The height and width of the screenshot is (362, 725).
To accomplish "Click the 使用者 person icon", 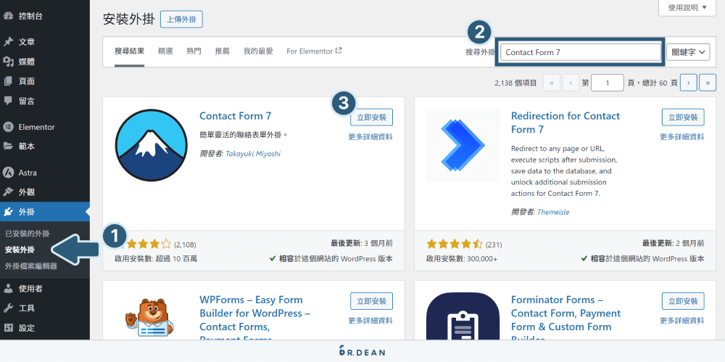I will pos(8,289).
